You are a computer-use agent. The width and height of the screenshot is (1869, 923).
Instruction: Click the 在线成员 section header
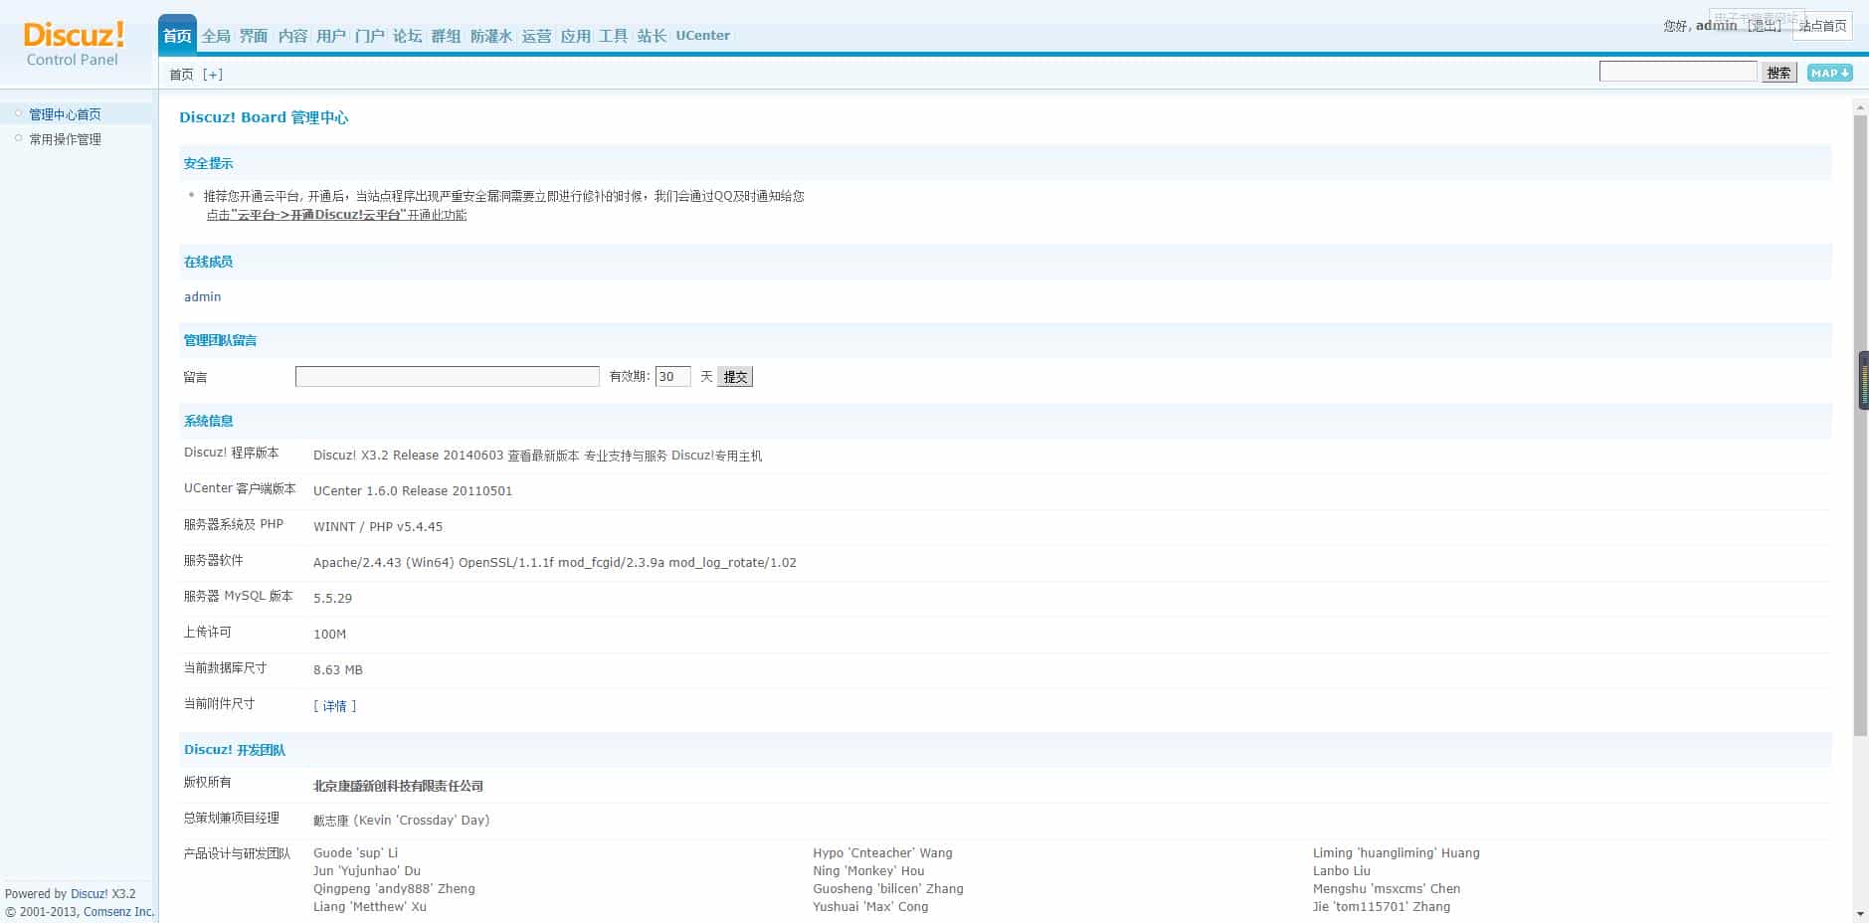click(208, 262)
